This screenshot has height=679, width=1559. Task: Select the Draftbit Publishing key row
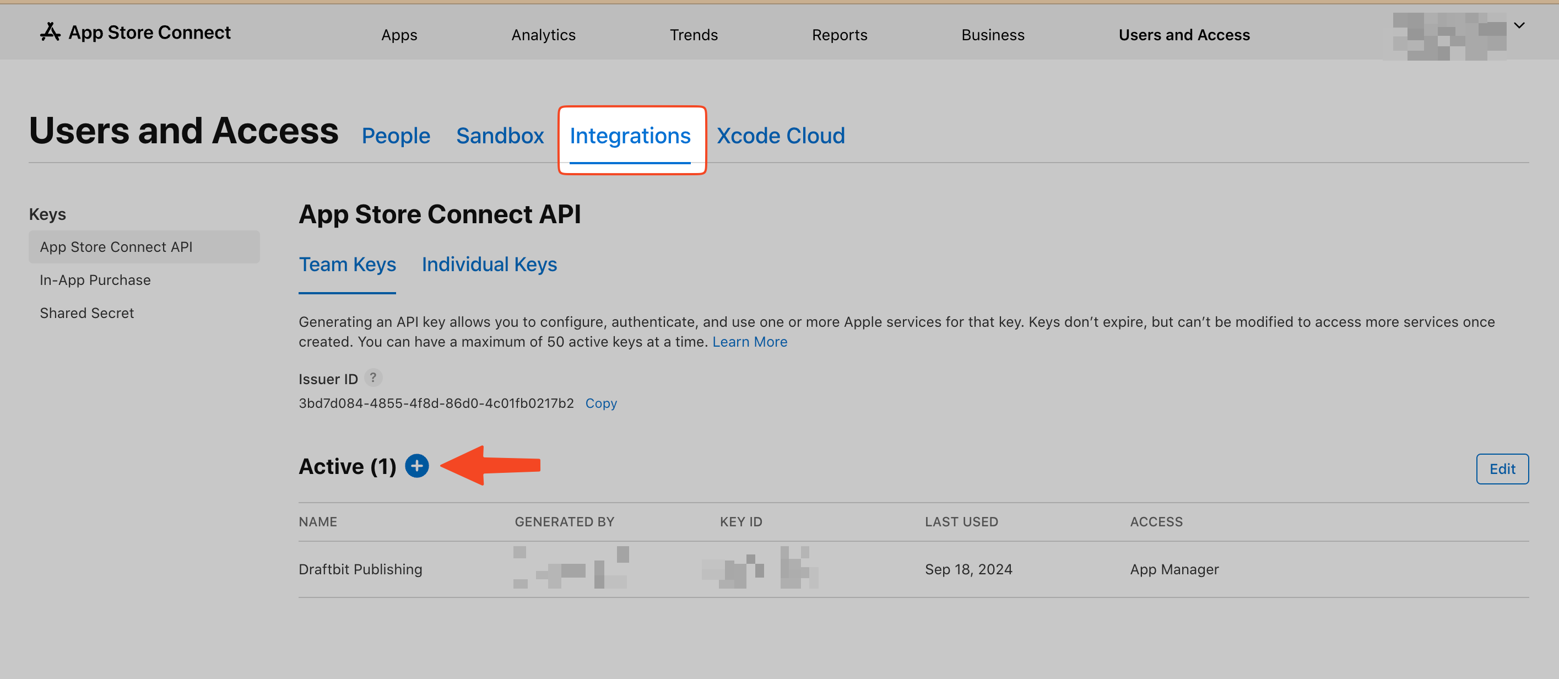pyautogui.click(x=360, y=569)
